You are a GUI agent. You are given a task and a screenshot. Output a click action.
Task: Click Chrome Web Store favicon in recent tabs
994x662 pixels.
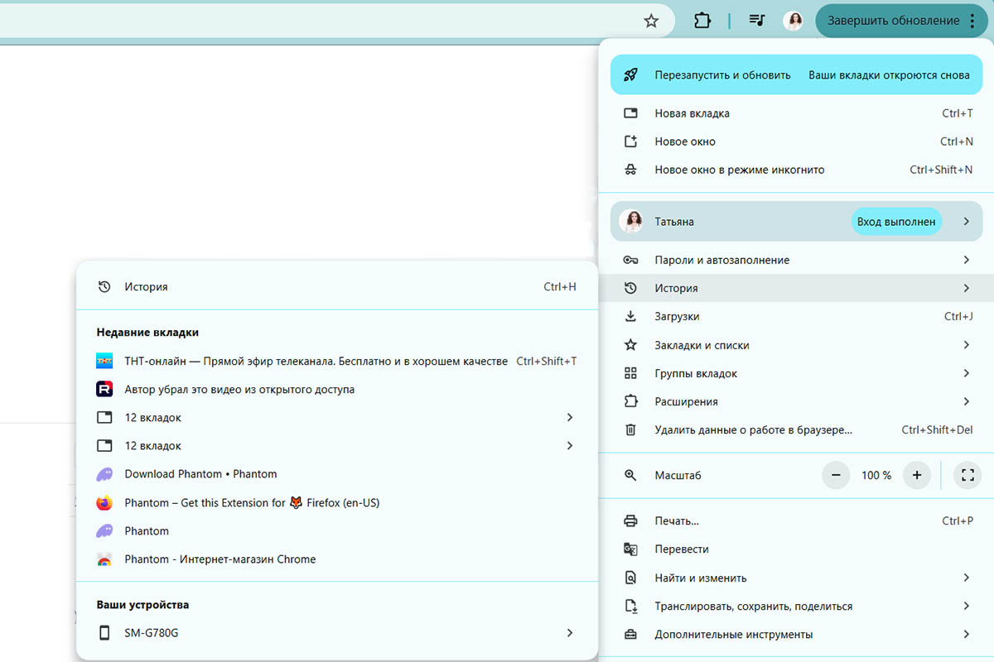point(104,559)
